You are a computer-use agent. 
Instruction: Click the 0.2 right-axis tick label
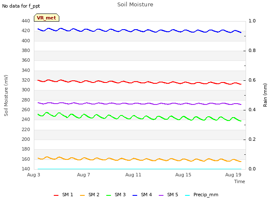click(x=252, y=140)
